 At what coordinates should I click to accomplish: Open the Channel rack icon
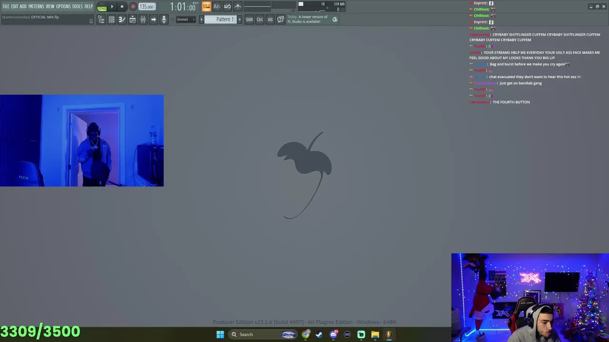tap(111, 19)
